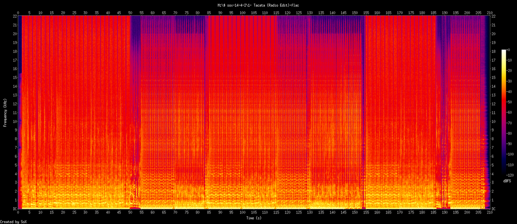This screenshot has height=224, width=517.
Task: Click 'DC' on the left frequency axis
Action: click(15, 209)
